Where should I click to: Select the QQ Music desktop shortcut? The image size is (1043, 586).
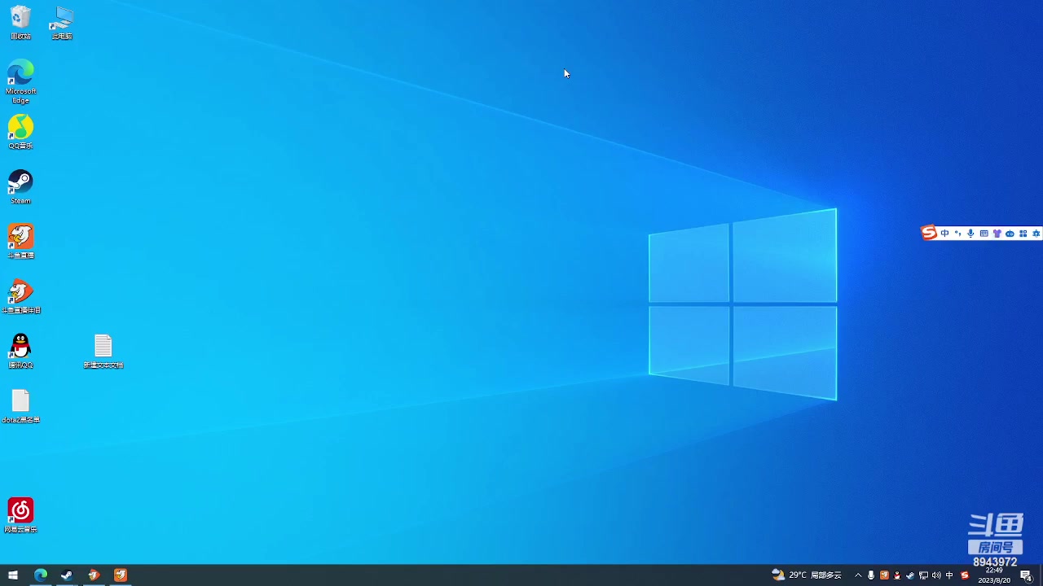point(20,132)
